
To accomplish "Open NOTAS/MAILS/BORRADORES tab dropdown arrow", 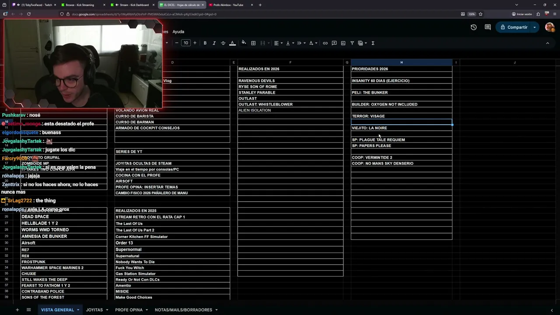I will tap(216, 310).
